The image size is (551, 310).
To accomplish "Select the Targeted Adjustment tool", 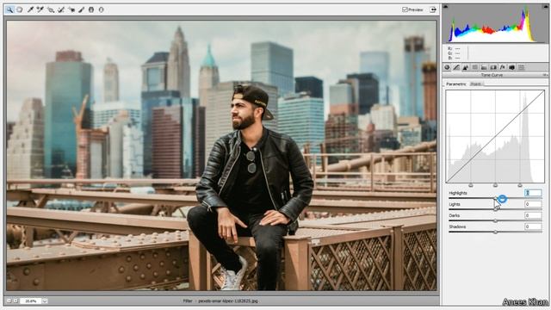I will [51, 9].
